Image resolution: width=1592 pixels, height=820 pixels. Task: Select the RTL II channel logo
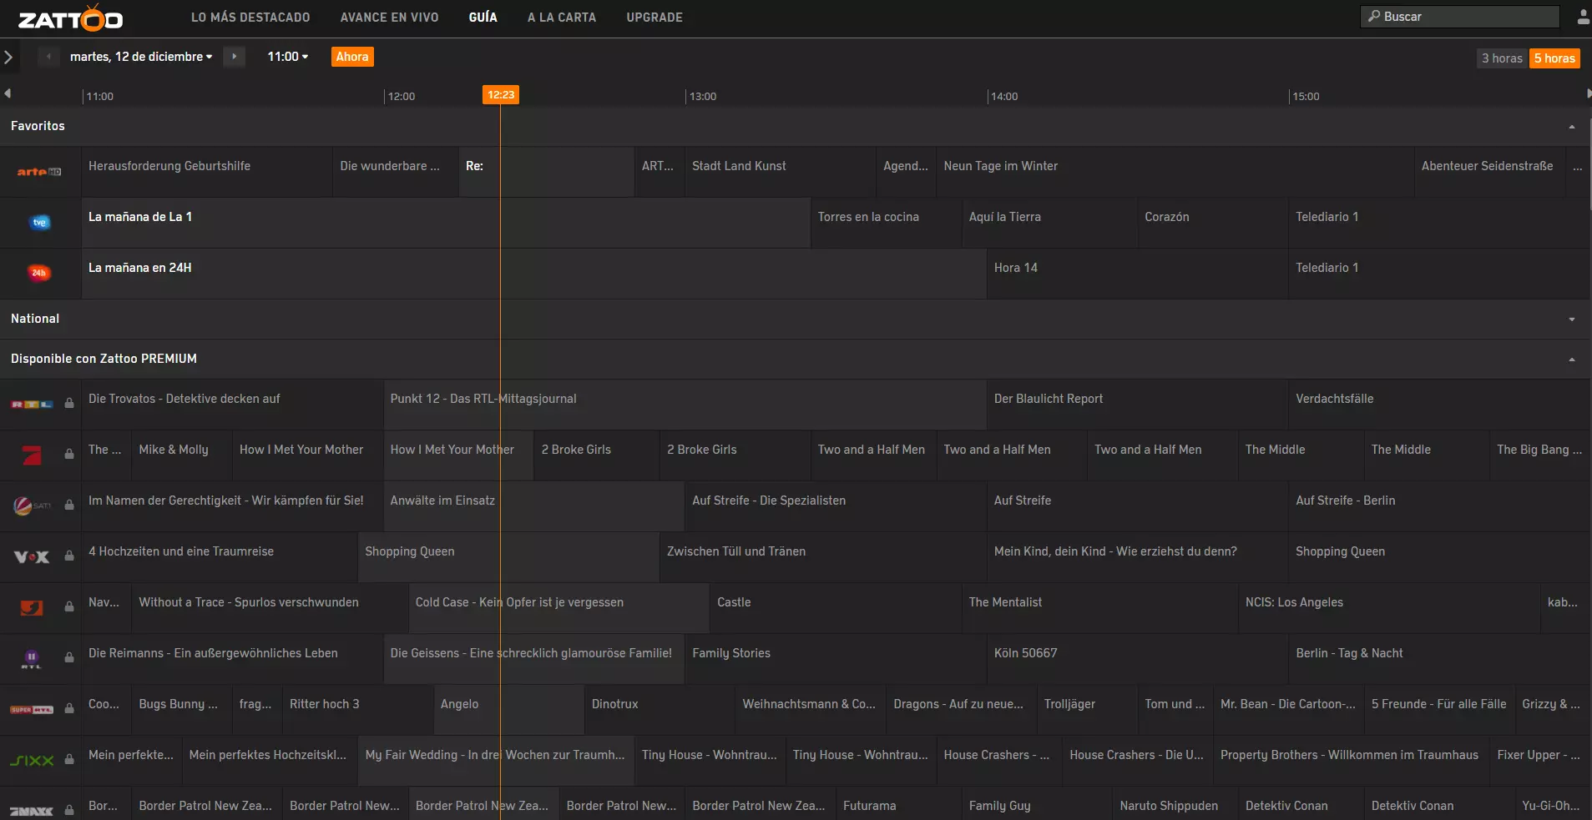point(32,659)
